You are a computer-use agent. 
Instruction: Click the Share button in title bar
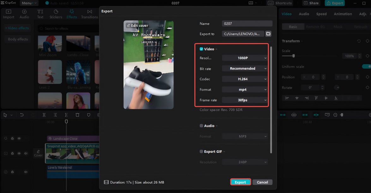tap(311, 3)
